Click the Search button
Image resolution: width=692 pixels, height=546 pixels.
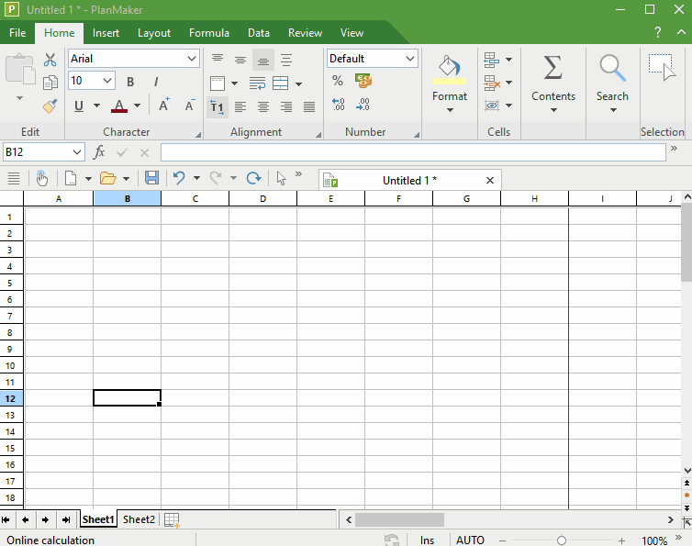pyautogui.click(x=612, y=83)
